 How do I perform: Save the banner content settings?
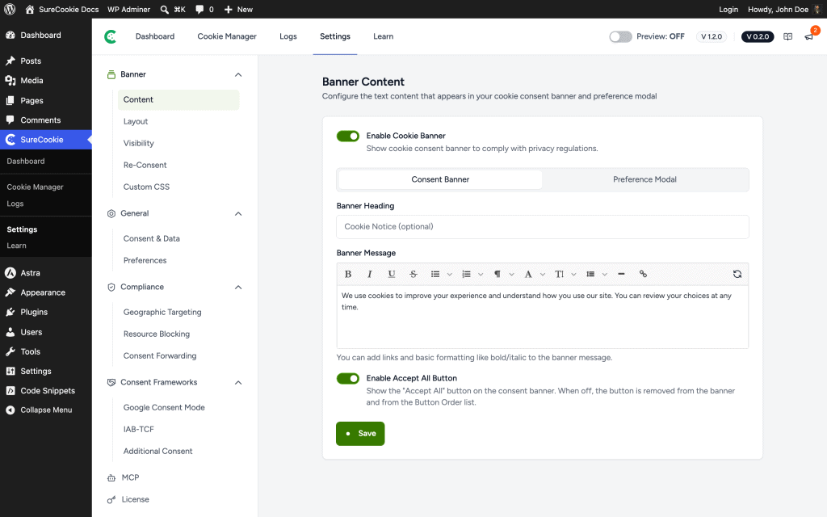360,434
